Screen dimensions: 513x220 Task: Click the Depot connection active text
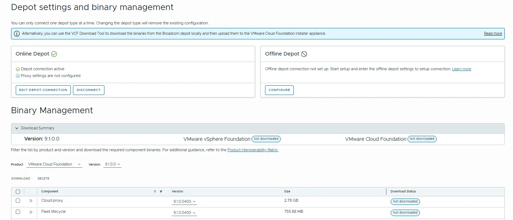[x=43, y=69]
